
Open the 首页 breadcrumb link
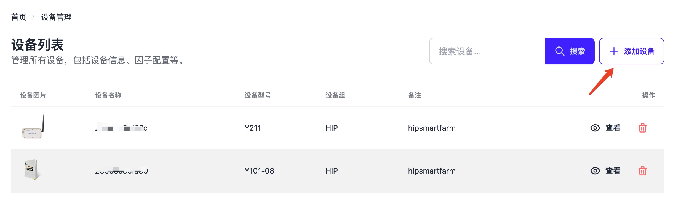tap(18, 17)
